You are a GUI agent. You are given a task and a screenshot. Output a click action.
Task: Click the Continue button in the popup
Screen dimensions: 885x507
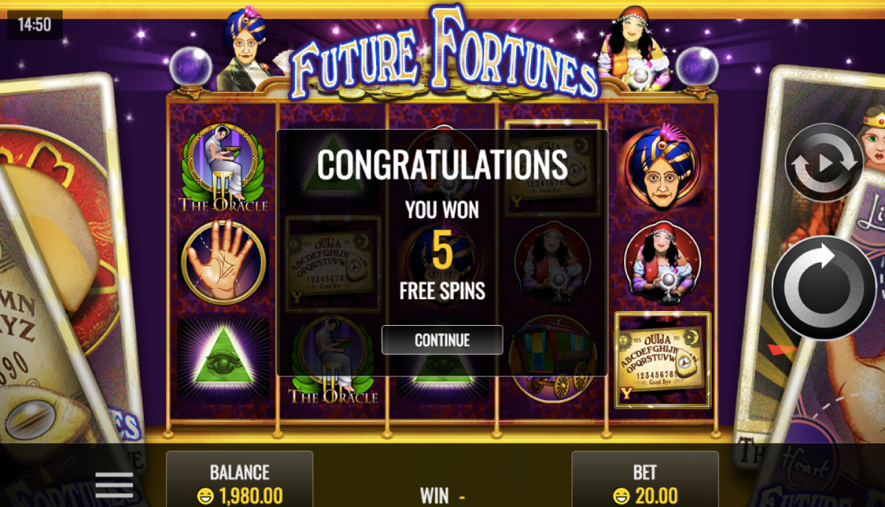coord(442,340)
